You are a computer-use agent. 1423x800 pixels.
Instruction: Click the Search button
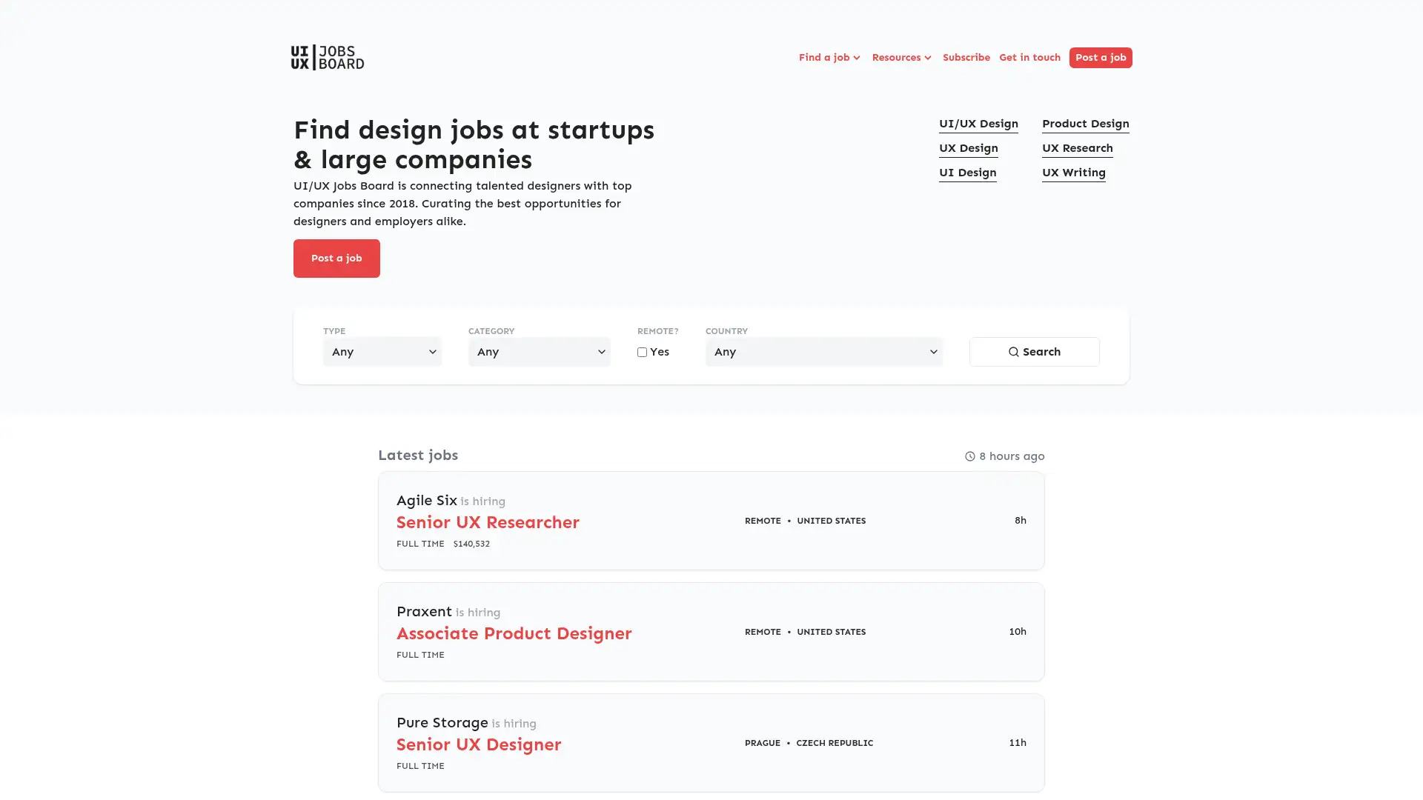pyautogui.click(x=1034, y=352)
